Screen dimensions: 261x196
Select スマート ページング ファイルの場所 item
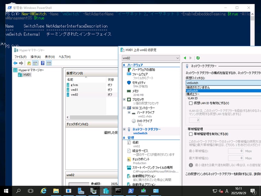coord(152,170)
